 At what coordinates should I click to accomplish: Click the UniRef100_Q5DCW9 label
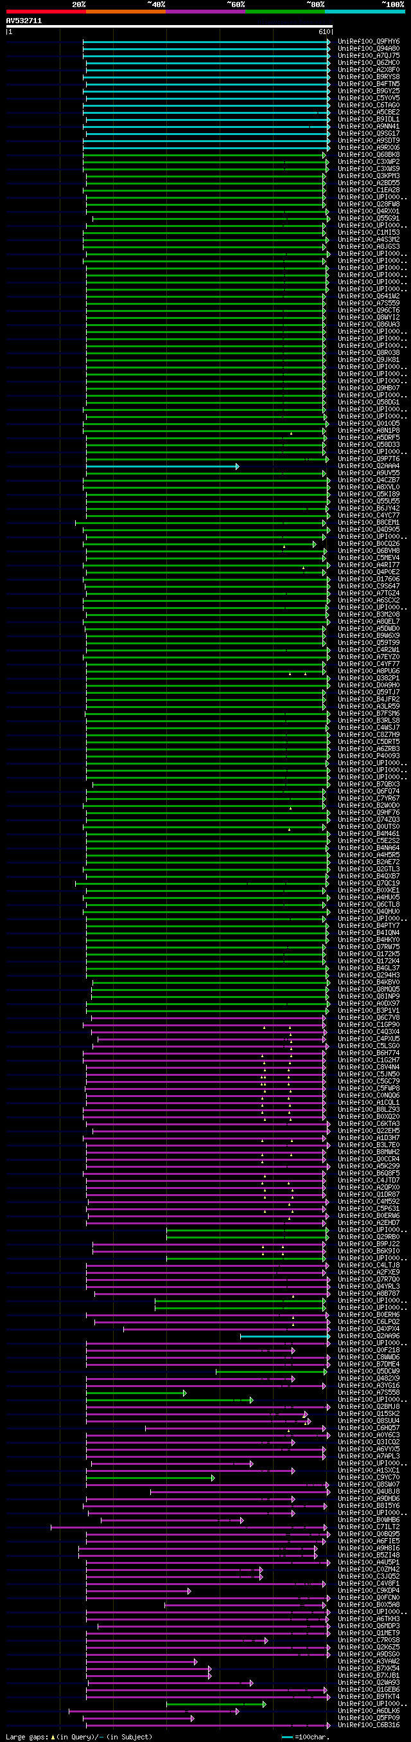tap(369, 1372)
